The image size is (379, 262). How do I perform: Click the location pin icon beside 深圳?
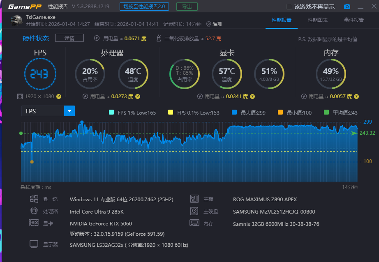208,24
